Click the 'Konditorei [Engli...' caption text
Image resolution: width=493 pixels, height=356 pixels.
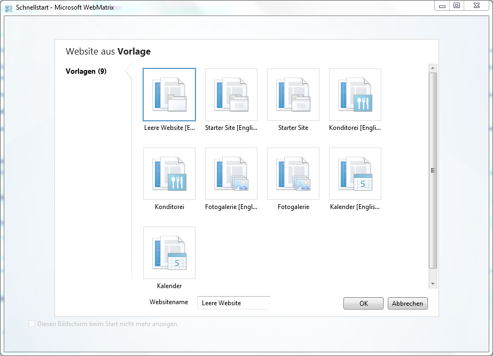pos(355,127)
